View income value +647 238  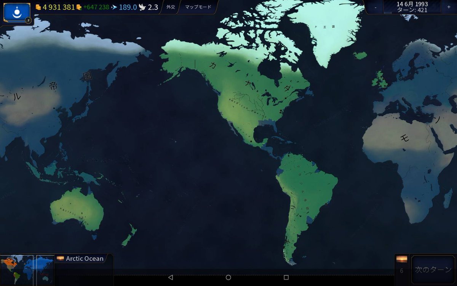[x=96, y=7]
